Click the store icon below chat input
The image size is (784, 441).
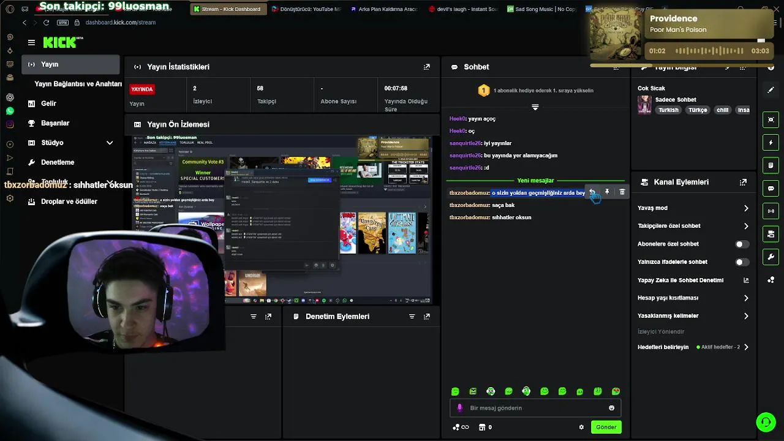point(482,427)
